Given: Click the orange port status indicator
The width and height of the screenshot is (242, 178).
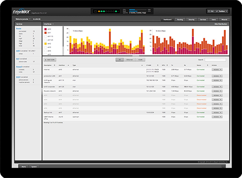Looking at the screenshot, I should point(99,12).
